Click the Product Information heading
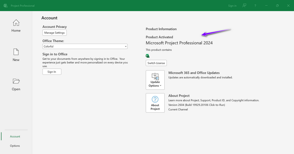This screenshot has height=154, width=294. coord(161,29)
